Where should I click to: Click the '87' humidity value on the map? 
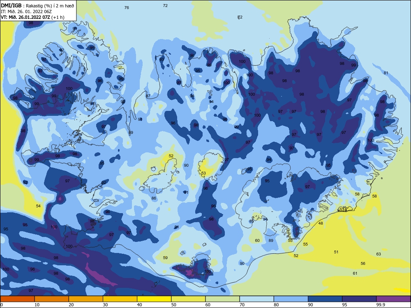(148, 96)
